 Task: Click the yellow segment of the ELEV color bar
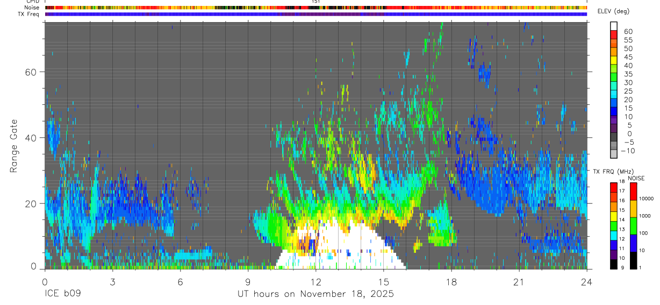(614, 60)
